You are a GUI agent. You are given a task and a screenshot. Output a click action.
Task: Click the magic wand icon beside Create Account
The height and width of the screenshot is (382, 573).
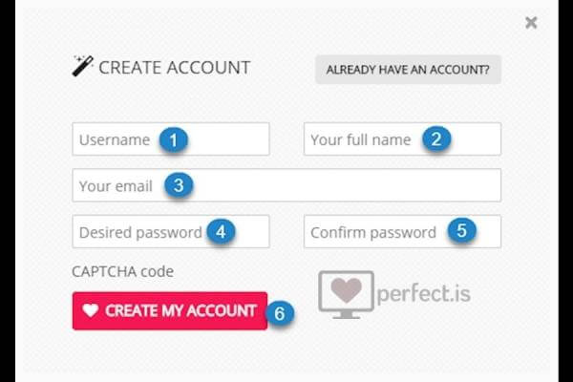point(82,66)
